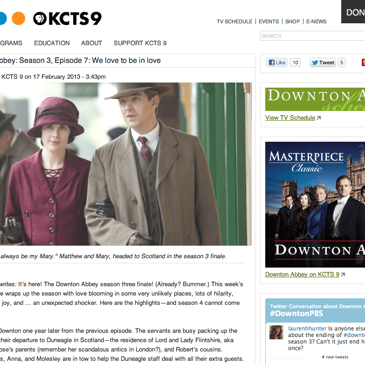Image resolution: width=365 pixels, height=365 pixels.
Task: Click external arrow next to Downton Abbey on KCTS 9
Action: [343, 275]
